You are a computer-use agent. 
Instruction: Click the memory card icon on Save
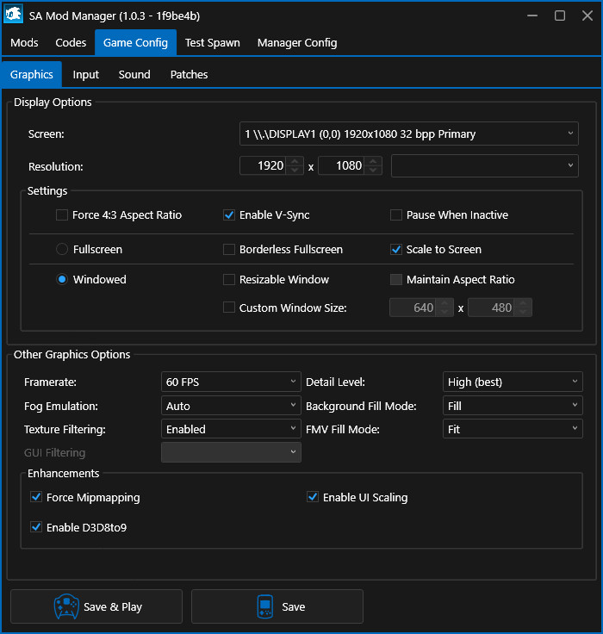[x=266, y=606]
